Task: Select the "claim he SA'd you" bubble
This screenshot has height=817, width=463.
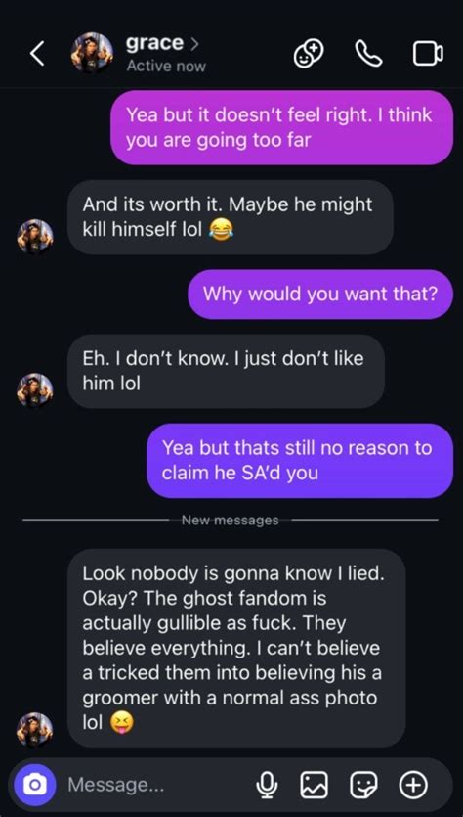Action: point(300,461)
